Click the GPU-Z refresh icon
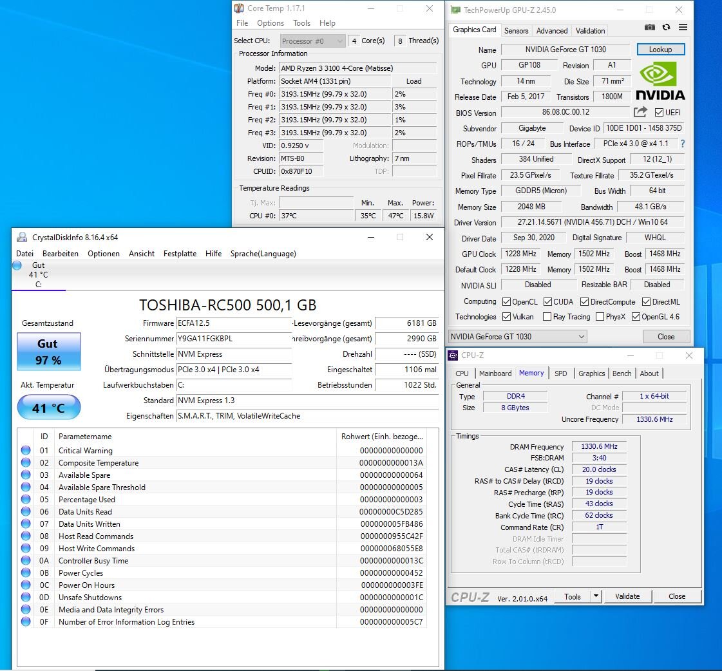Screen dimensions: 722x671 [666, 27]
